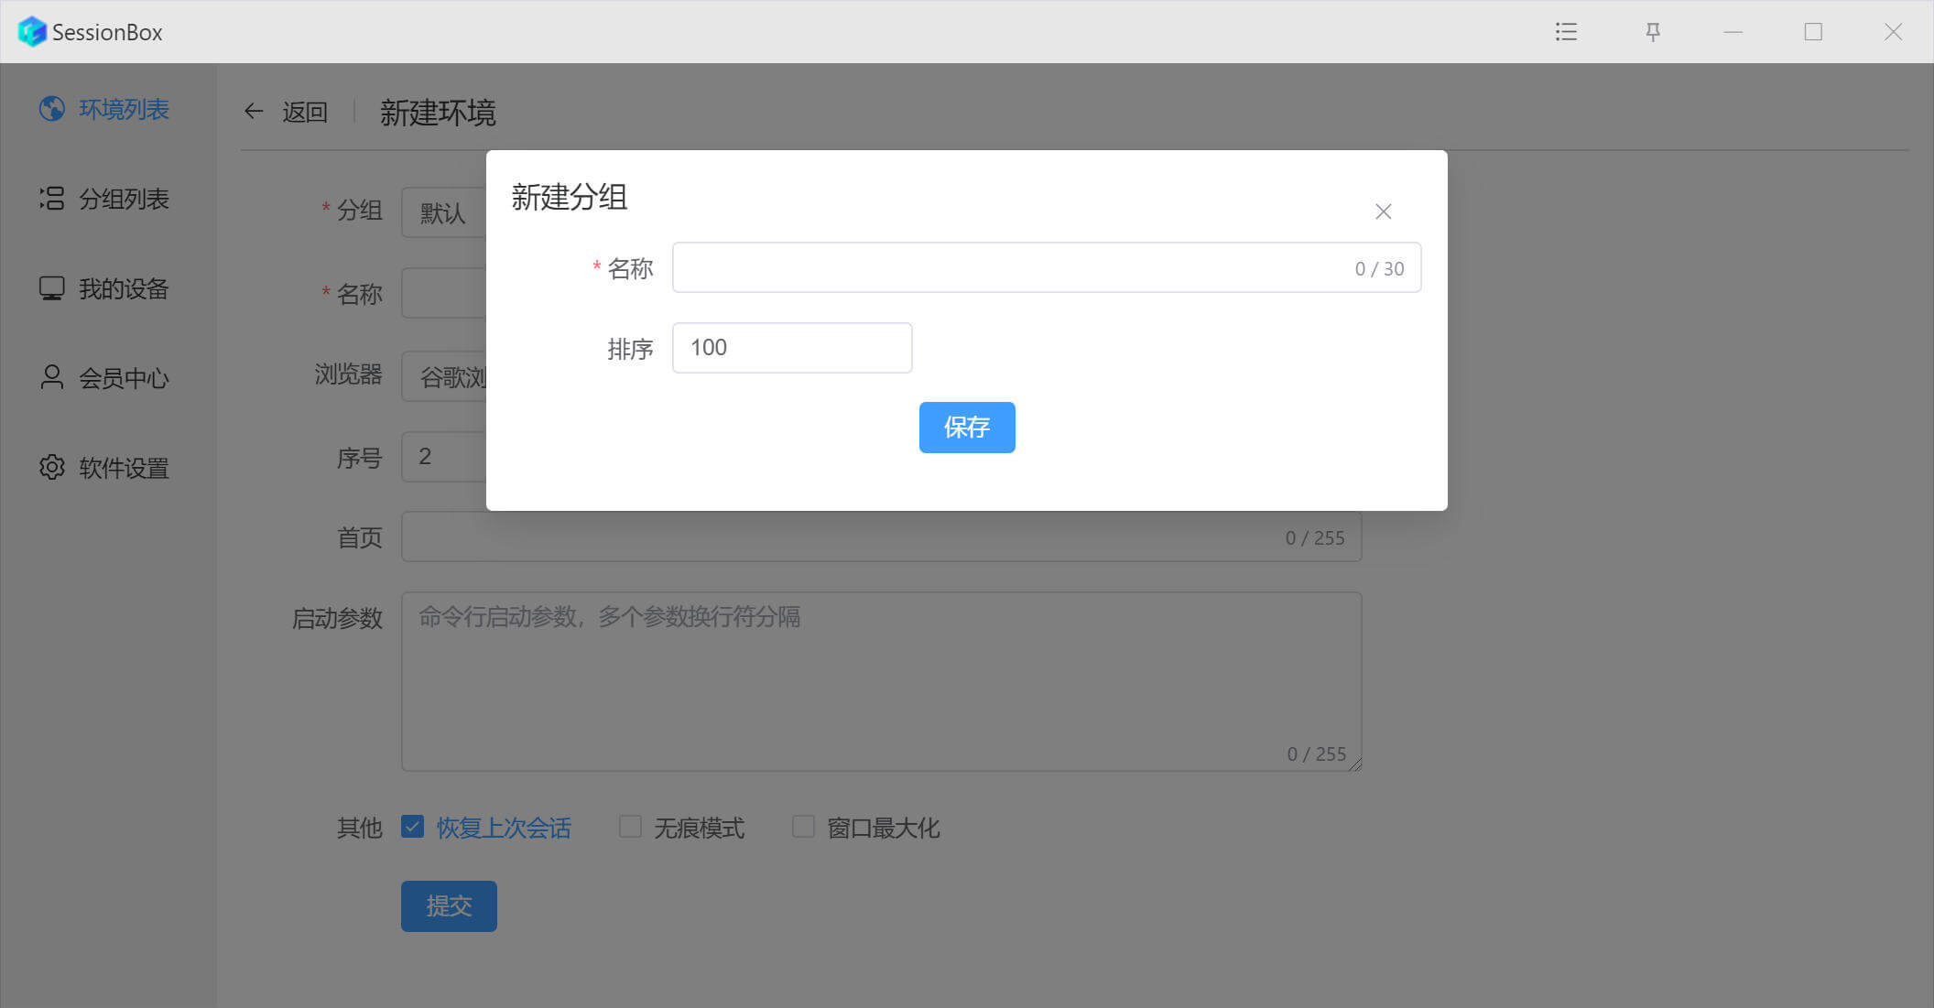The image size is (1934, 1008).
Task: Click the 保存 button in dialog
Action: click(966, 428)
